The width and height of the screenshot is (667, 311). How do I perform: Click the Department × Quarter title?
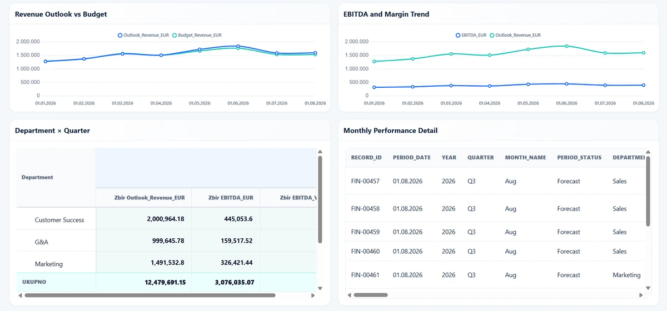coord(52,131)
